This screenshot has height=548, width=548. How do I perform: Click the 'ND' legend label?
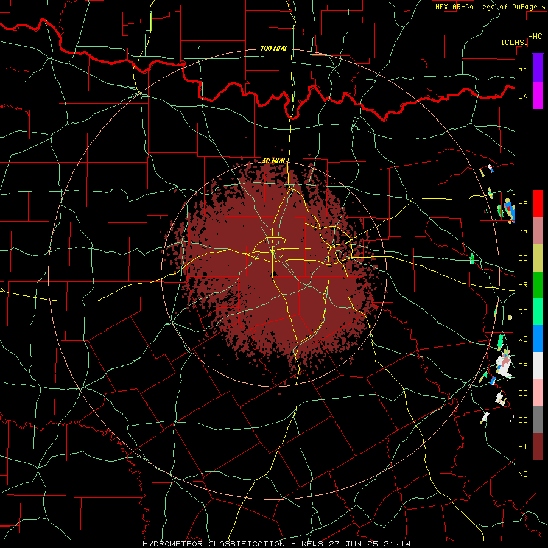point(522,474)
